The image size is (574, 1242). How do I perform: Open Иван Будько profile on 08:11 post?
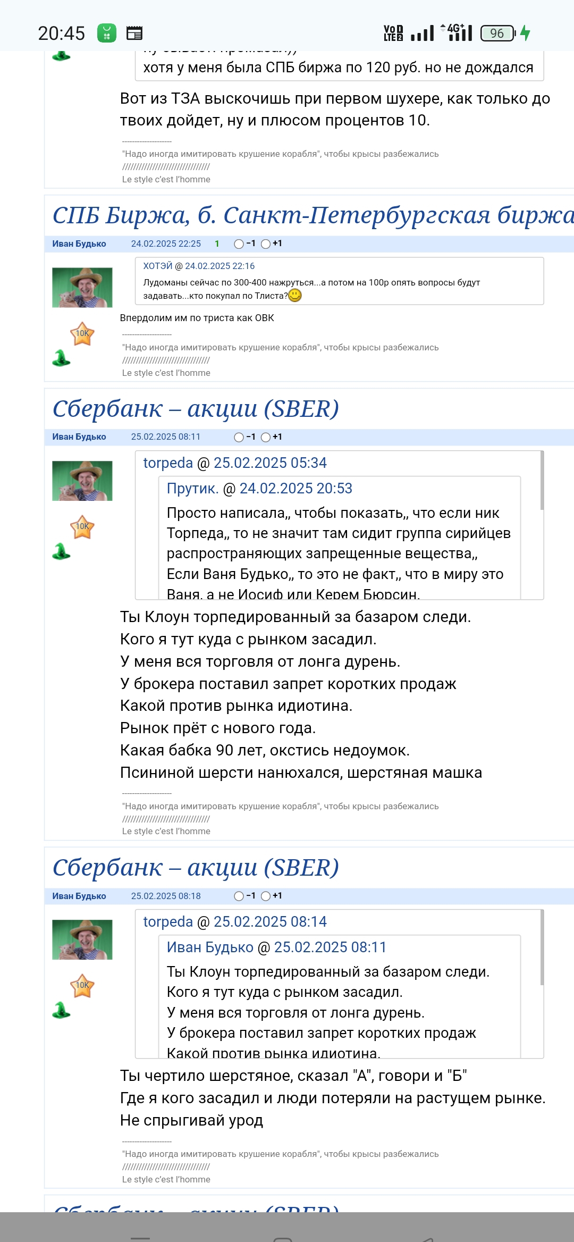click(79, 437)
